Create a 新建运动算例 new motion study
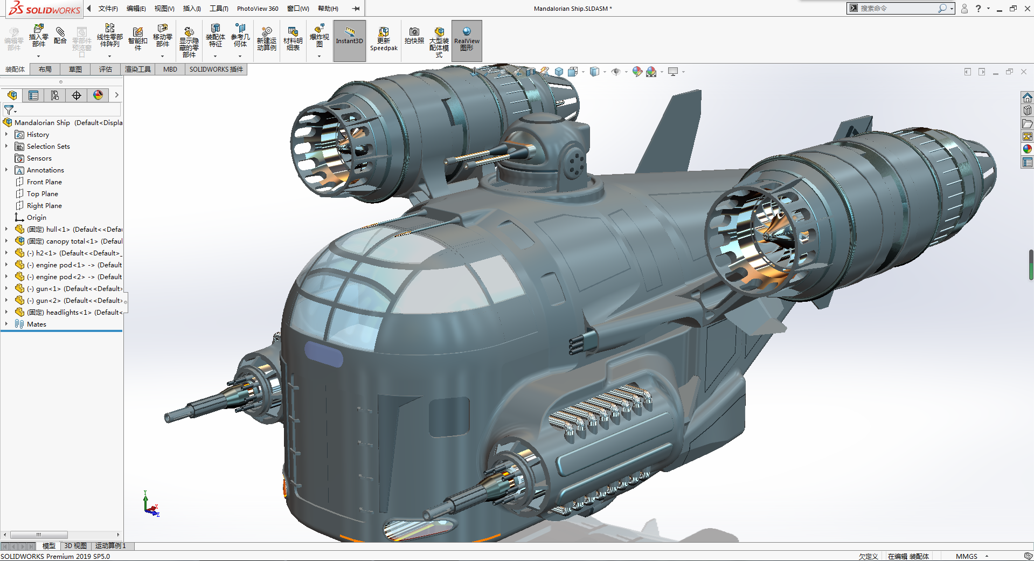 (267, 39)
